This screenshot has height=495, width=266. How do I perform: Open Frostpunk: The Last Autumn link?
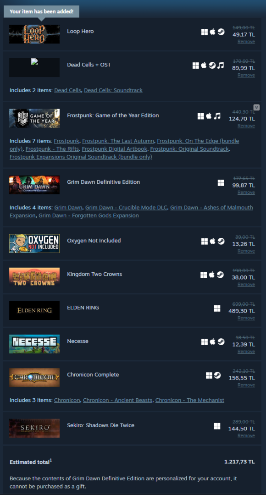point(118,141)
